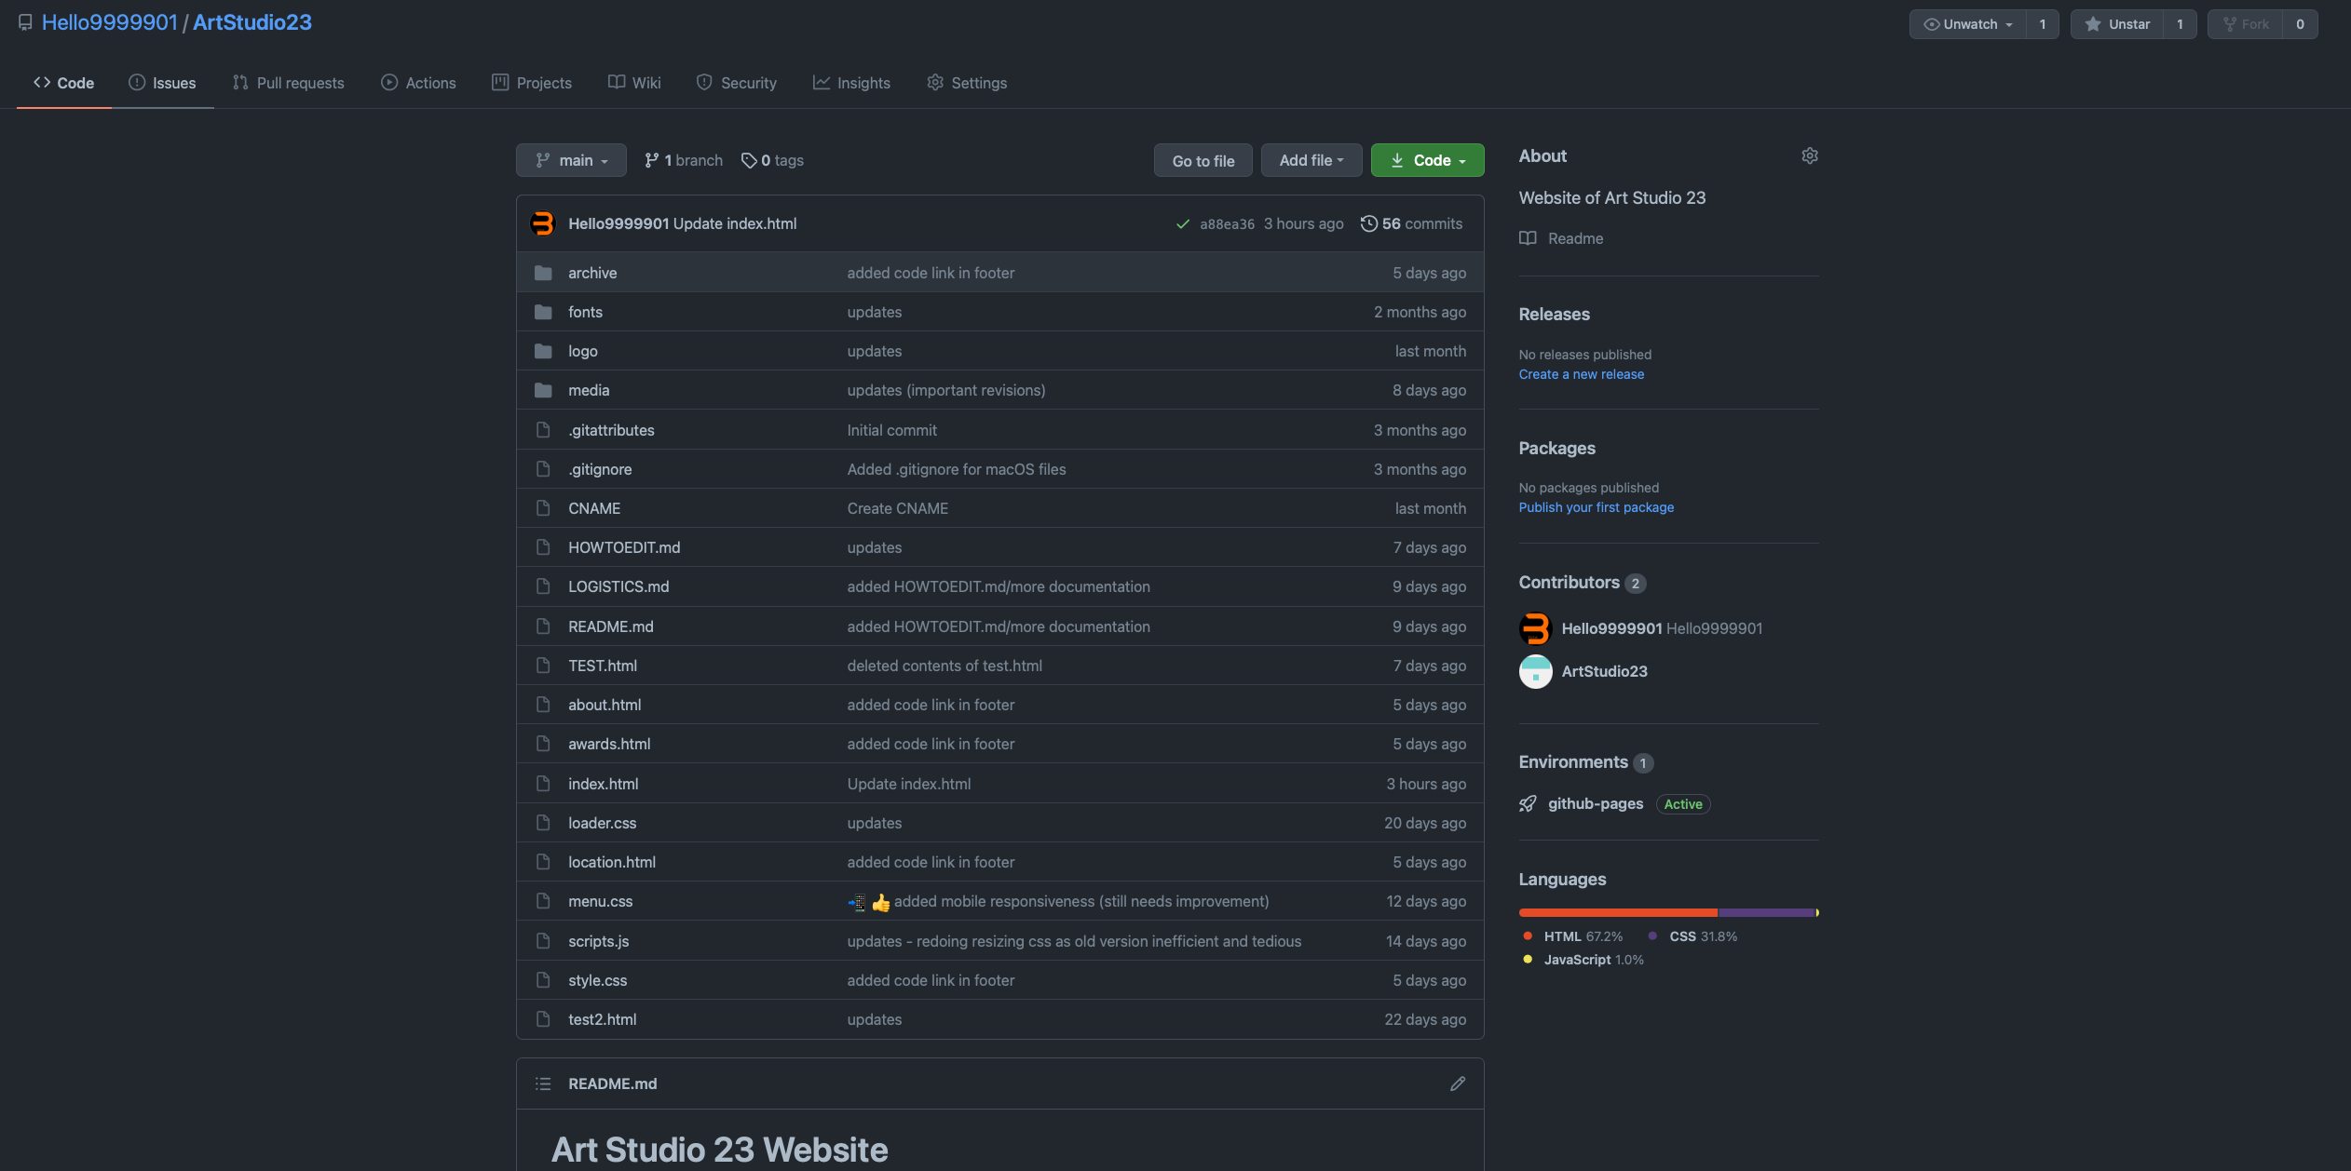
Task: Click the About section gear icon
Action: pos(1809,155)
